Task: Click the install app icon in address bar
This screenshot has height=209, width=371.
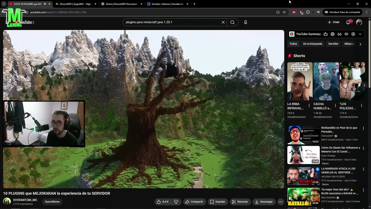Action: click(x=278, y=12)
